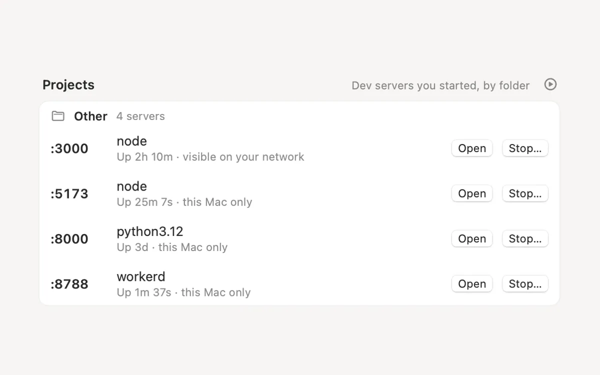Stop the workerd server on :8788
The width and height of the screenshot is (600, 375).
(525, 284)
